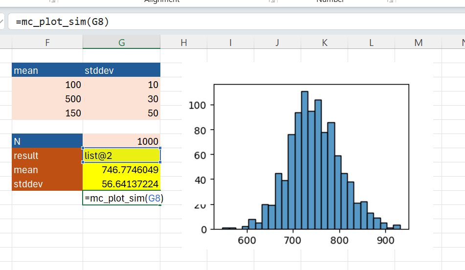Select column H header
The image size is (465, 270).
[183, 43]
